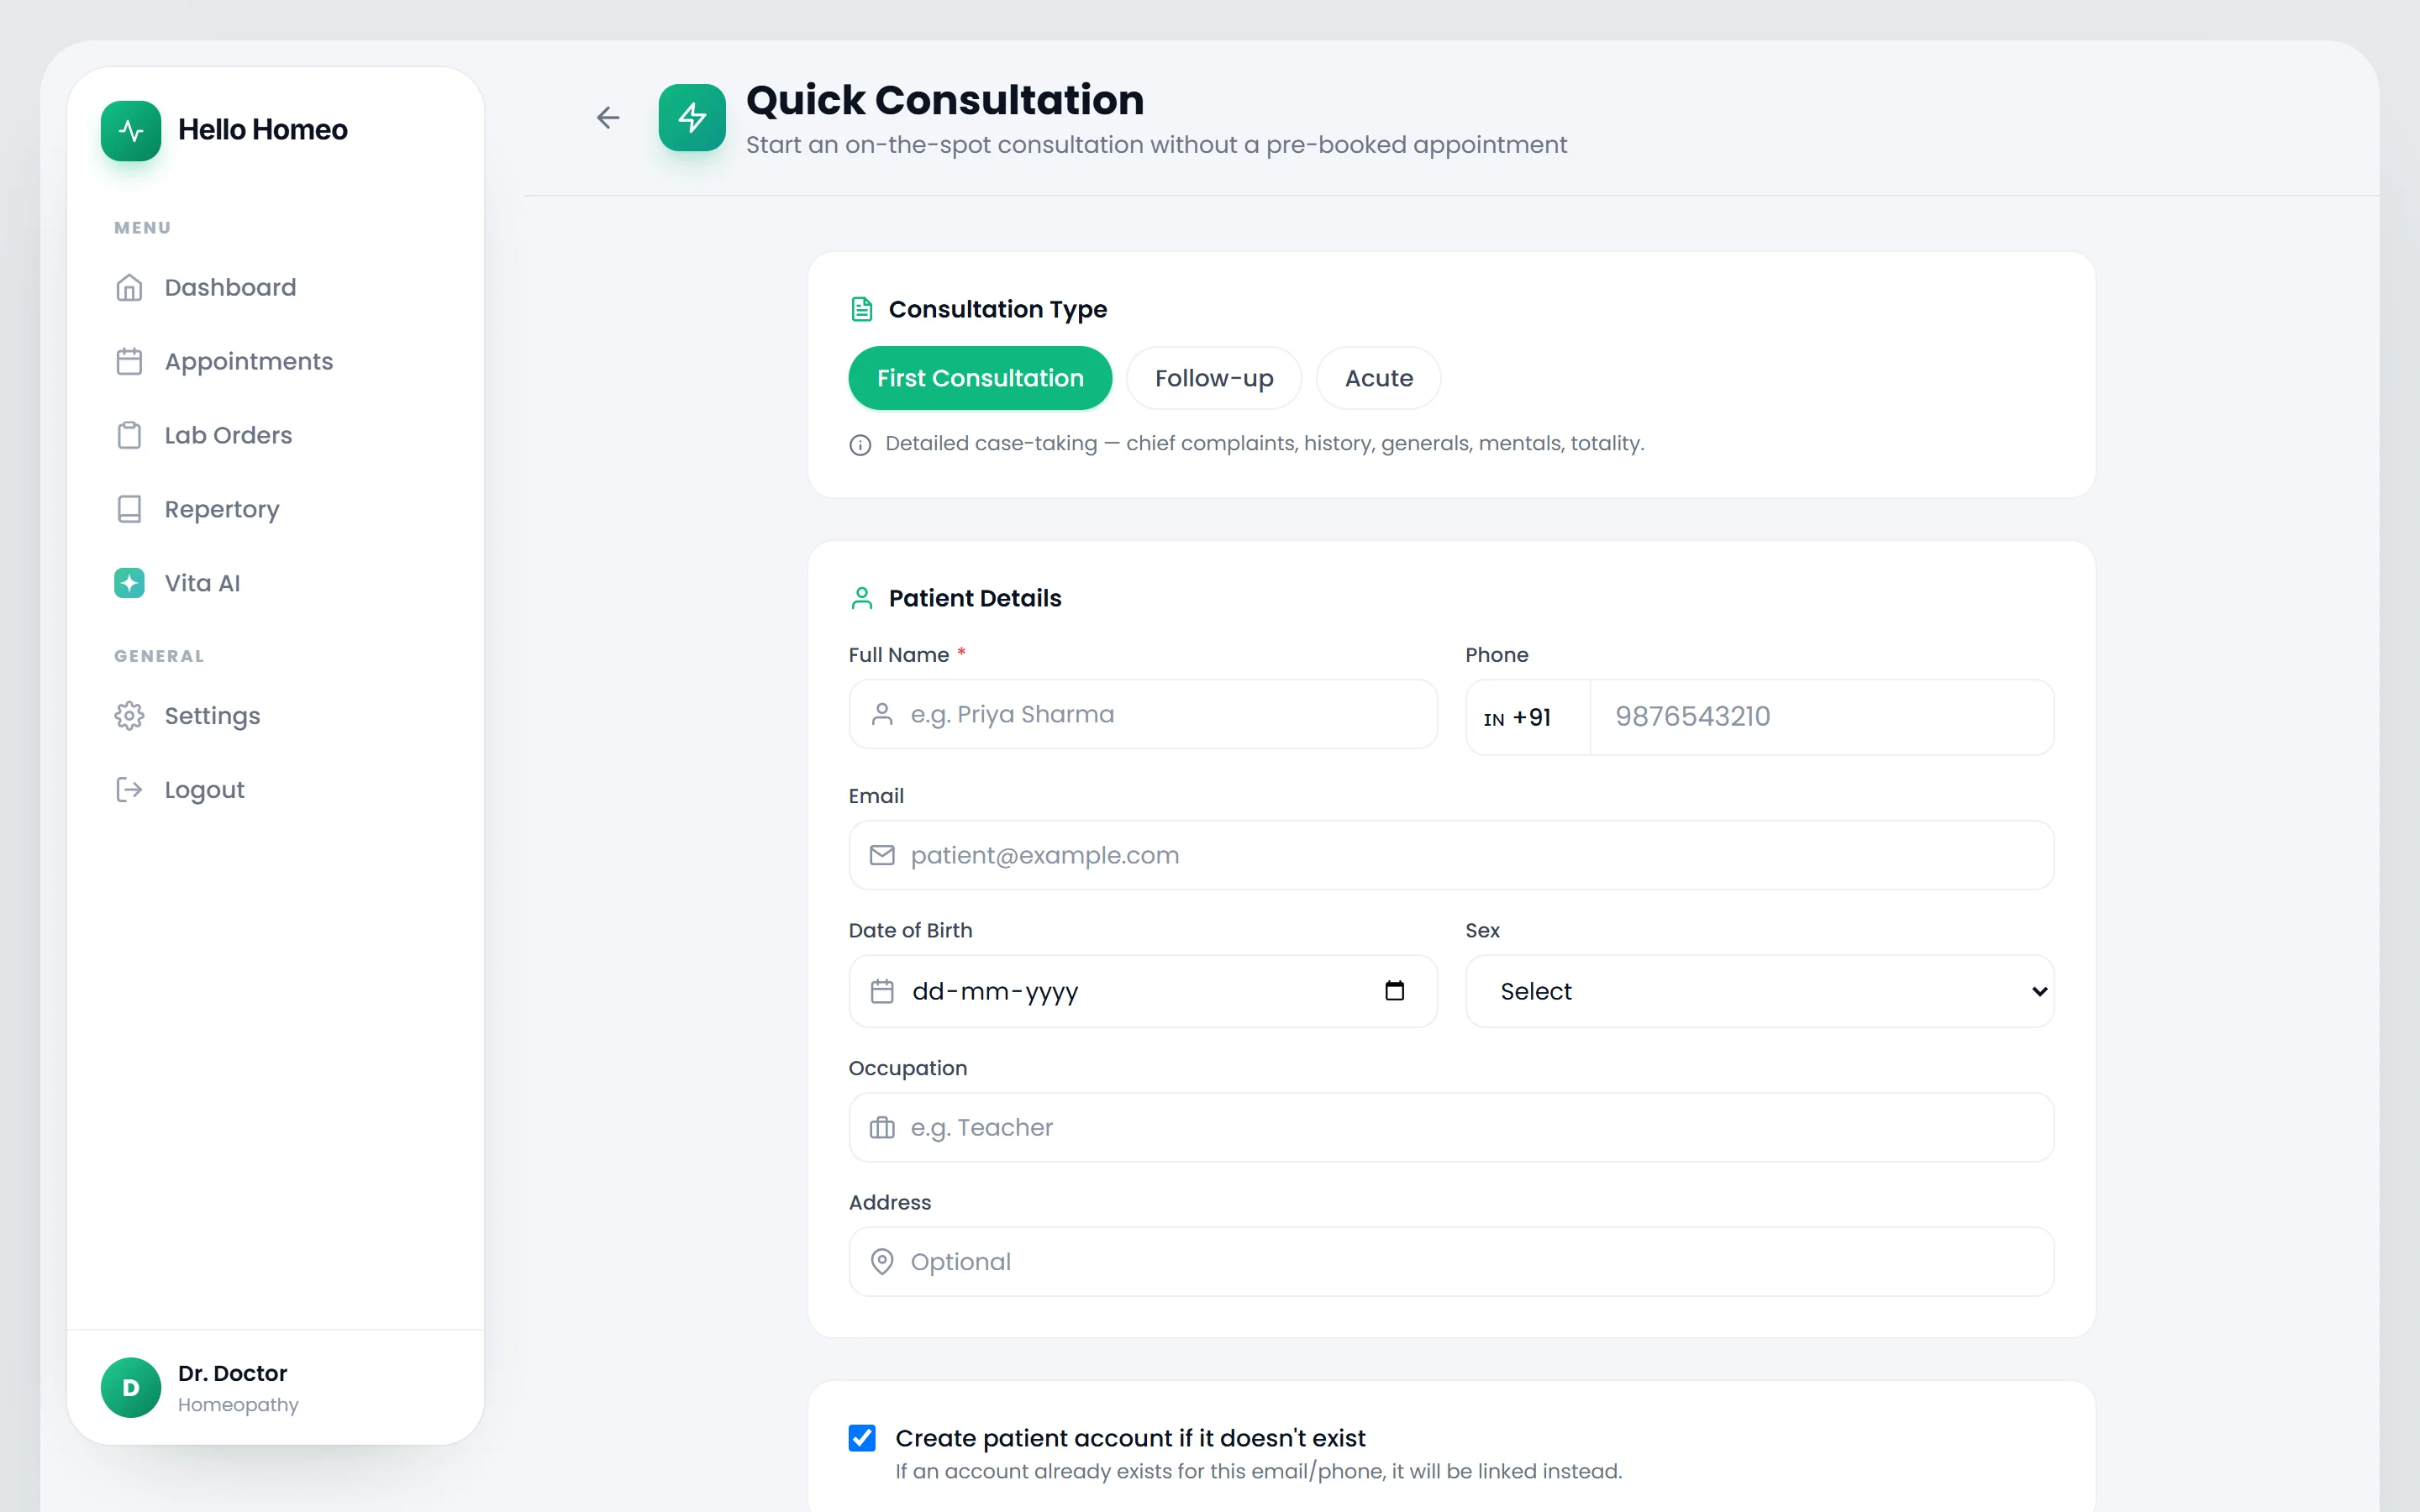Click the Hello Homeo brand name

[x=263, y=130]
